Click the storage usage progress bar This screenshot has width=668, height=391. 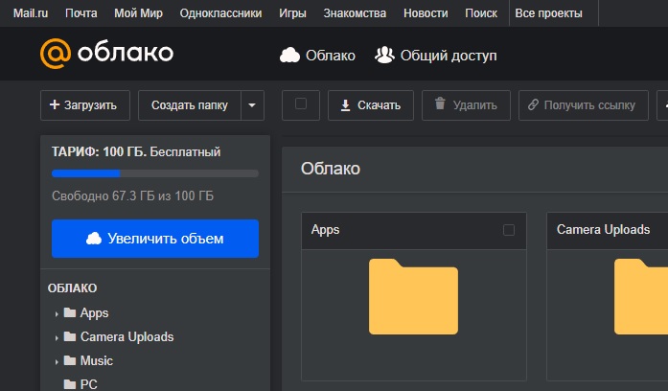[x=155, y=173]
